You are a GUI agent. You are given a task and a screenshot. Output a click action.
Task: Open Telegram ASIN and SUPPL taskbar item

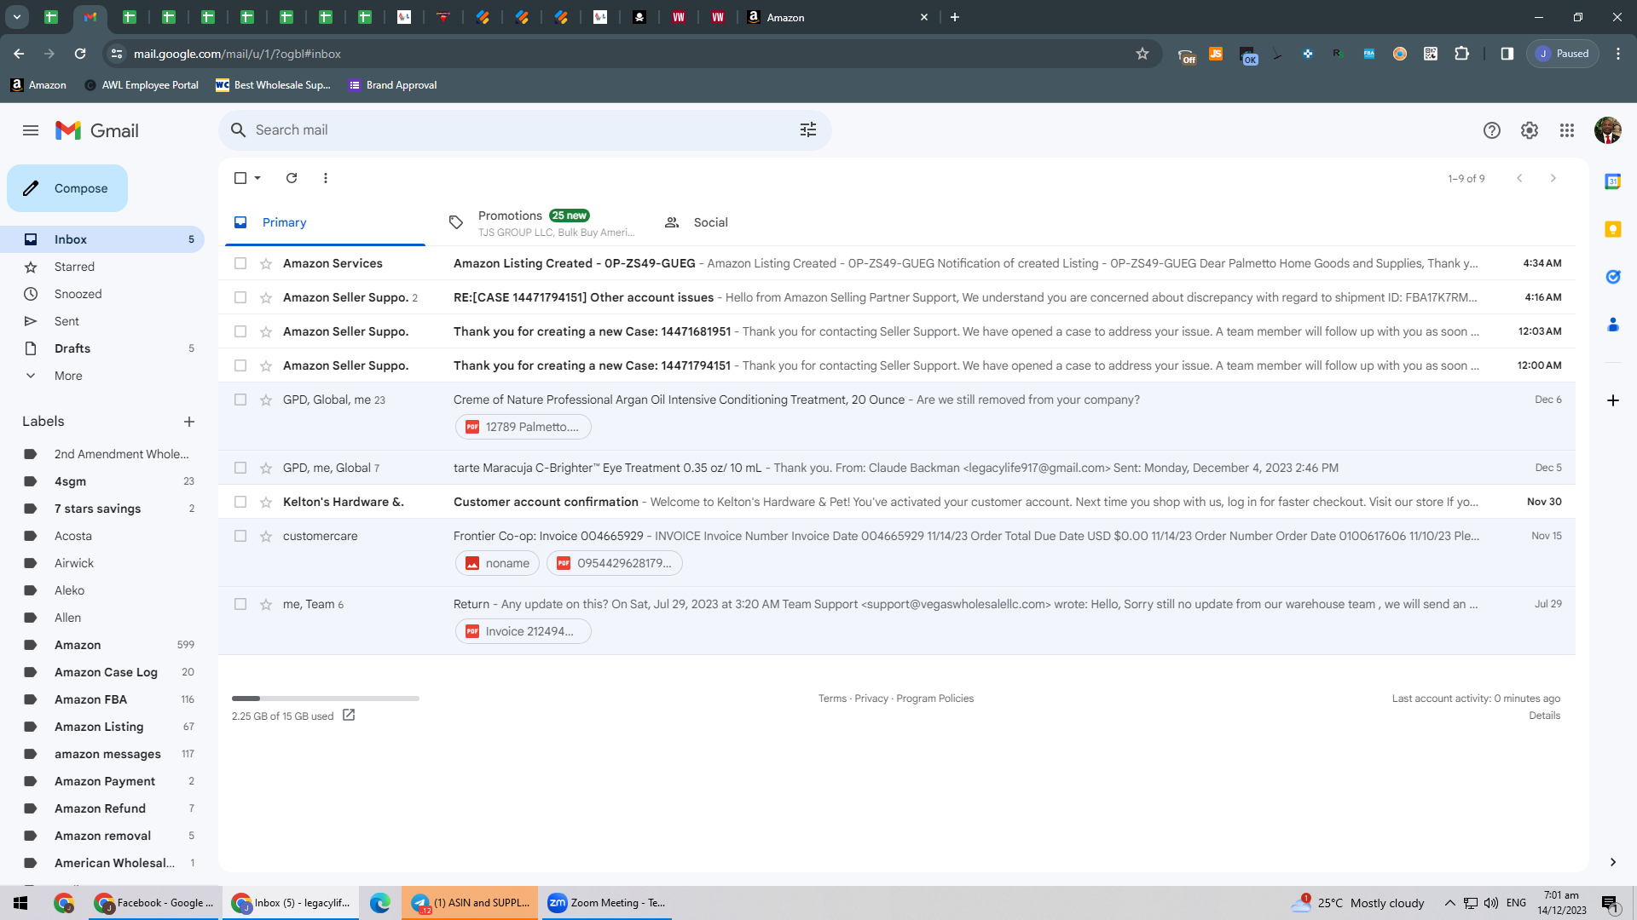(x=471, y=903)
